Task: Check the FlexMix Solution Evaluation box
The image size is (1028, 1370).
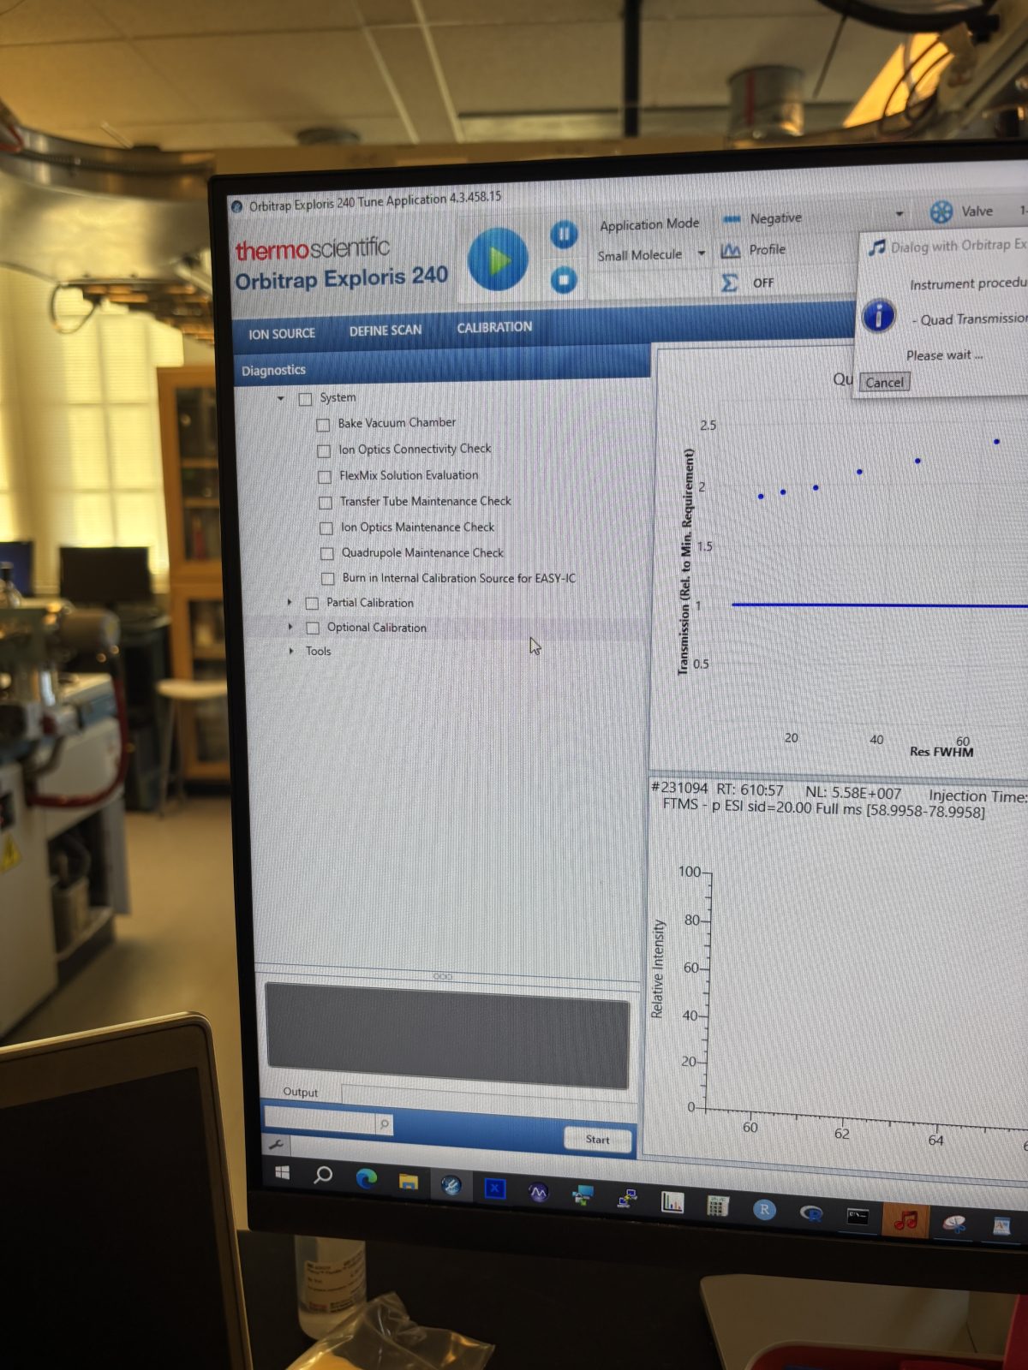Action: pyautogui.click(x=325, y=476)
